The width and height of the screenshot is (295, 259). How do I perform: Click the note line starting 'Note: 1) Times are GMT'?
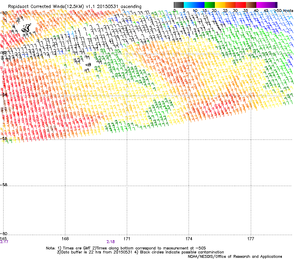pos(126,248)
